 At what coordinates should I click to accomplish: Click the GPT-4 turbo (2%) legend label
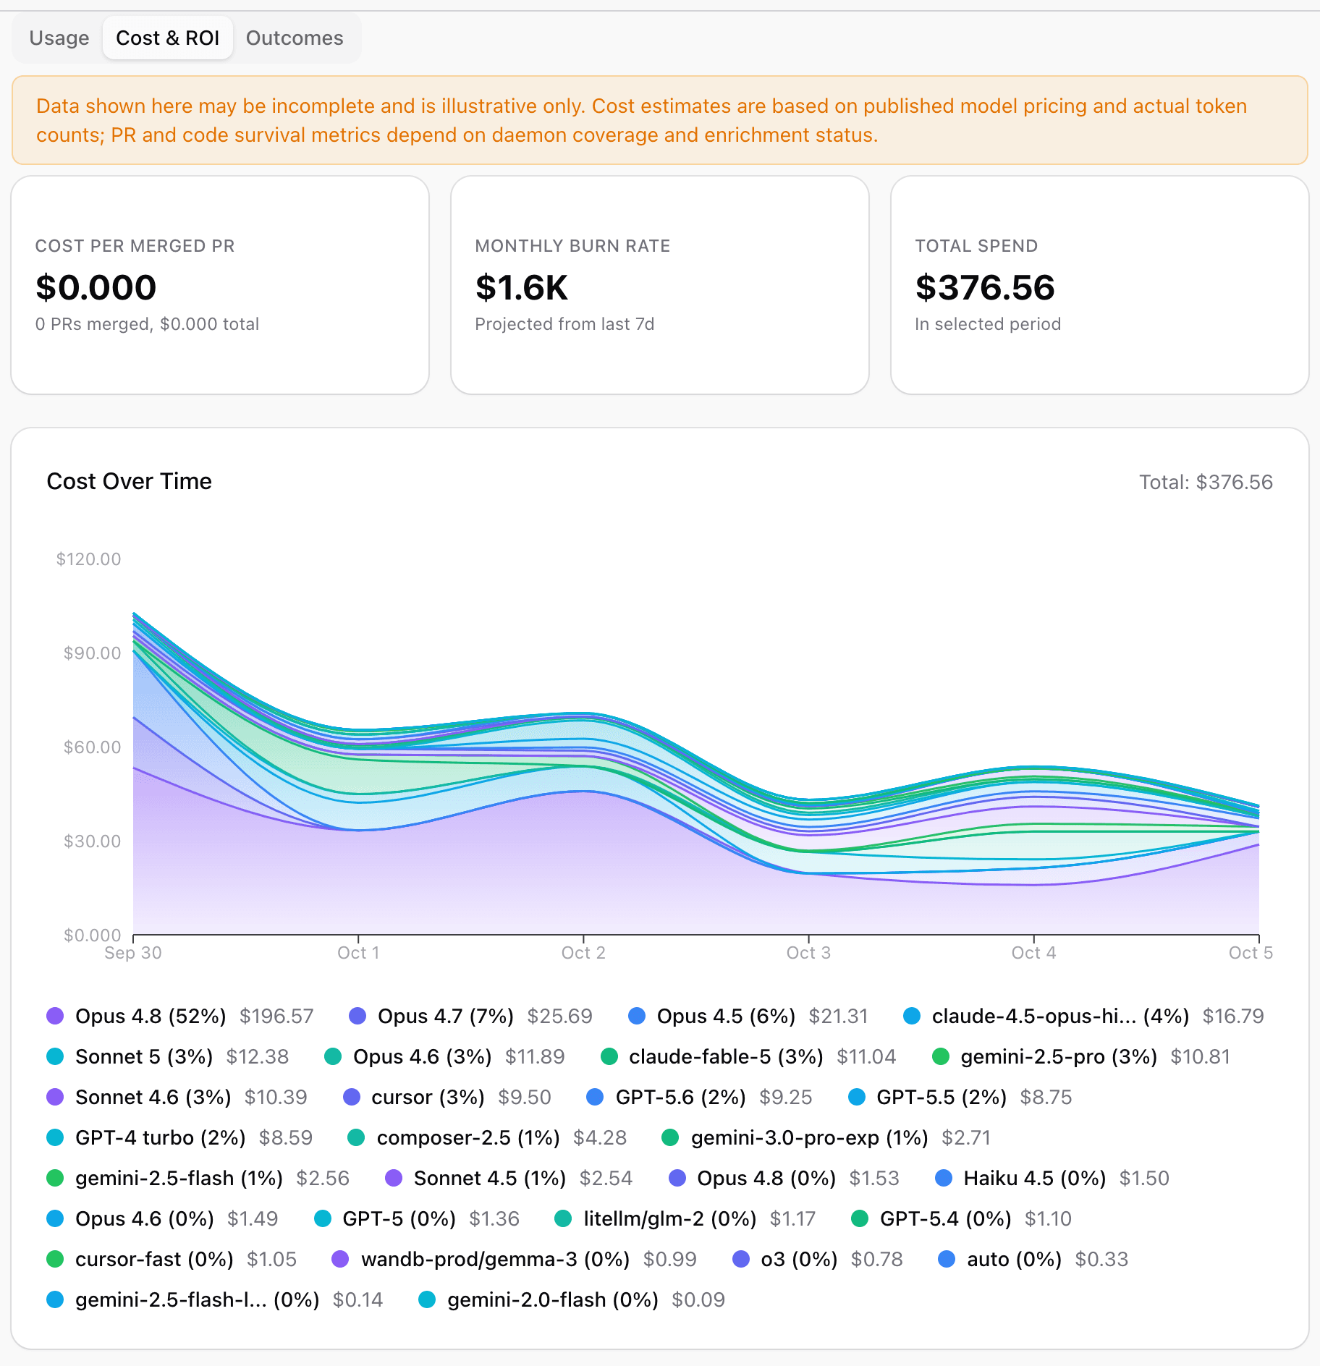161,1137
